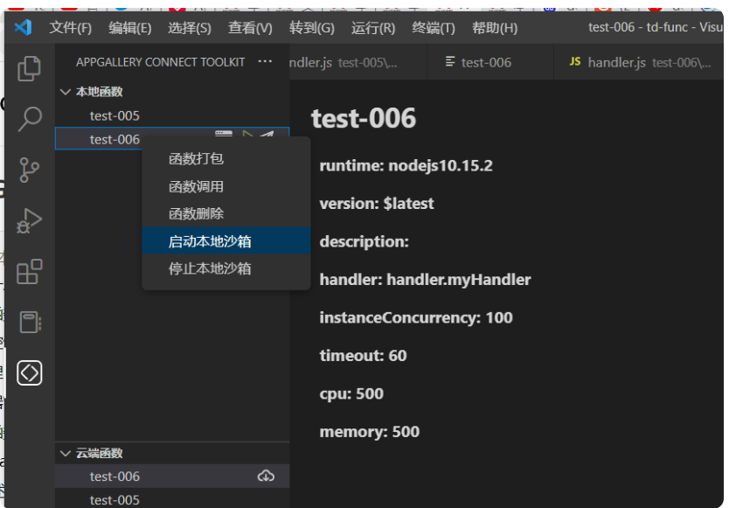The height and width of the screenshot is (508, 729).
Task: Open the sidebar's more actions ellipsis
Action: coord(265,61)
